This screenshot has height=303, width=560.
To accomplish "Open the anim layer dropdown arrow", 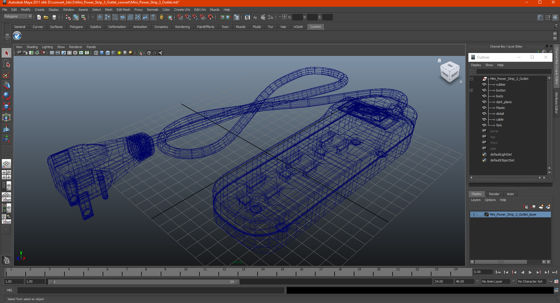I will [477, 281].
